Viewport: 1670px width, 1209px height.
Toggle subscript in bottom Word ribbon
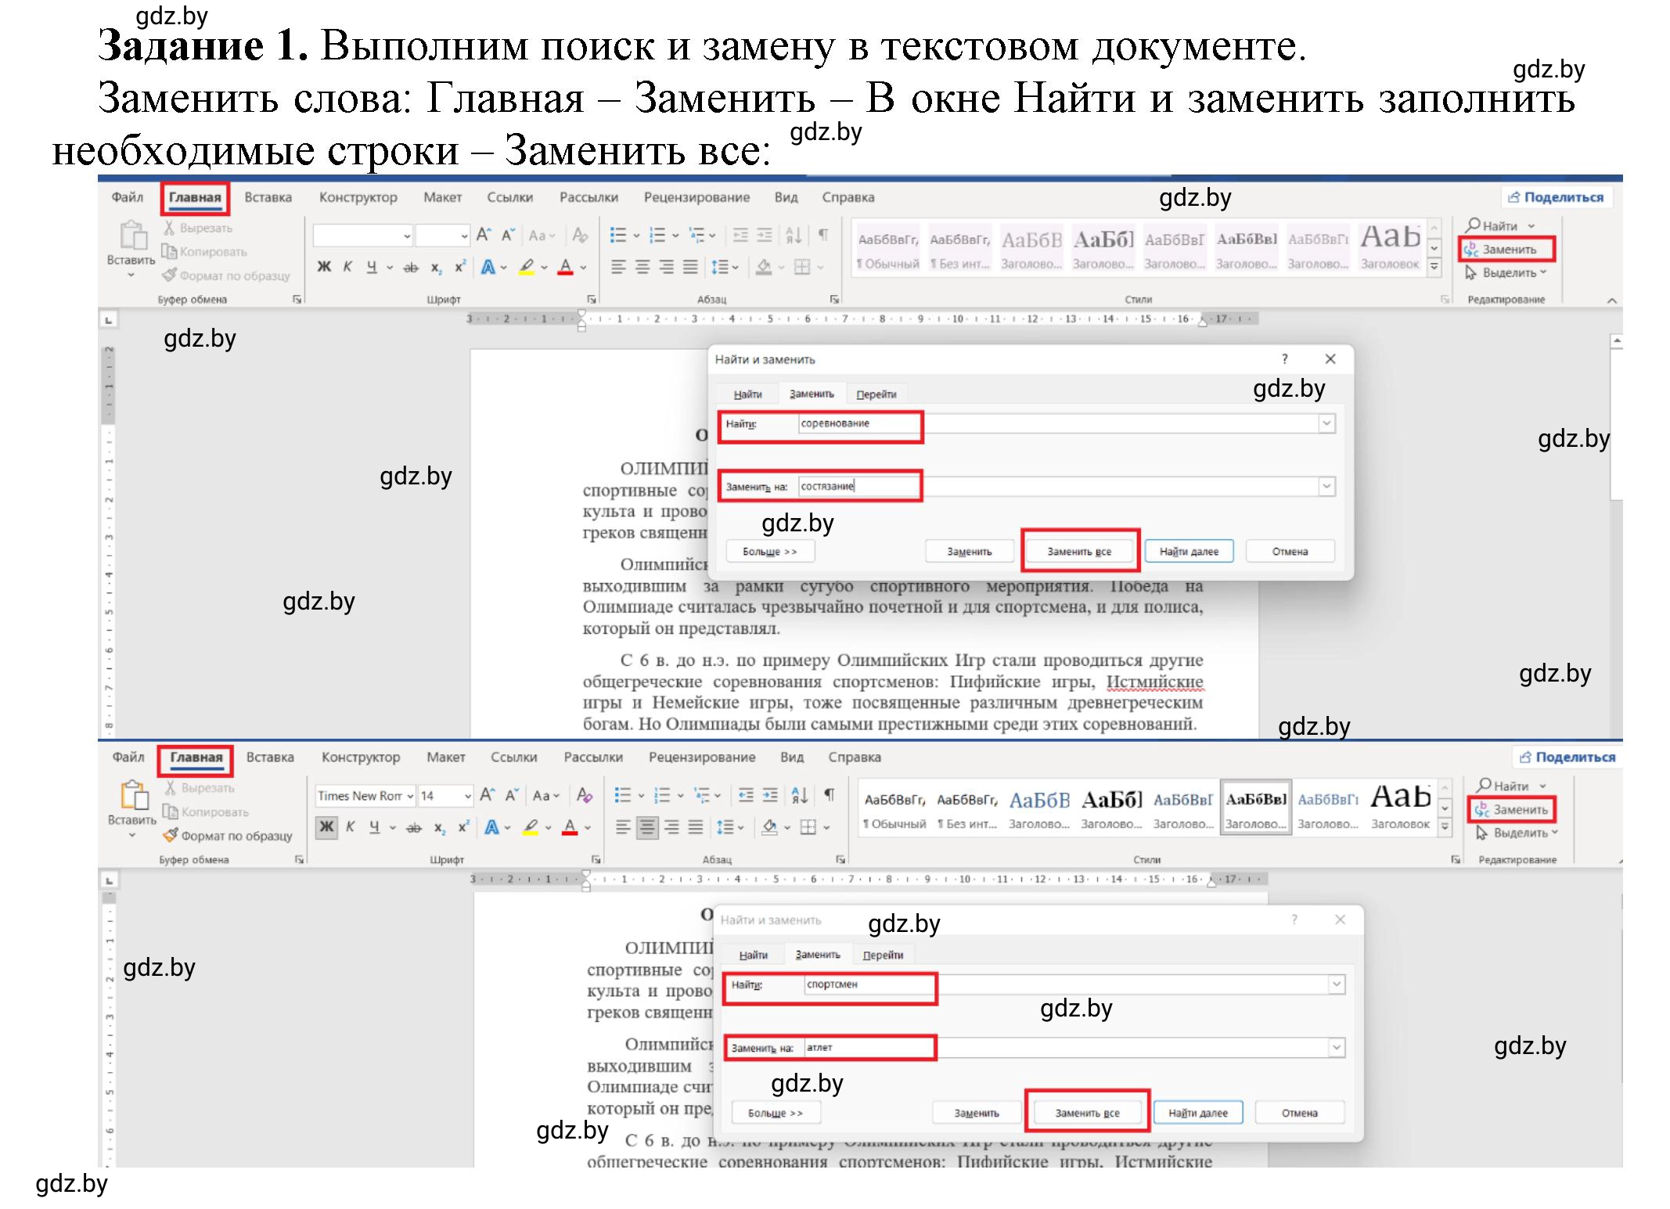pos(441,827)
